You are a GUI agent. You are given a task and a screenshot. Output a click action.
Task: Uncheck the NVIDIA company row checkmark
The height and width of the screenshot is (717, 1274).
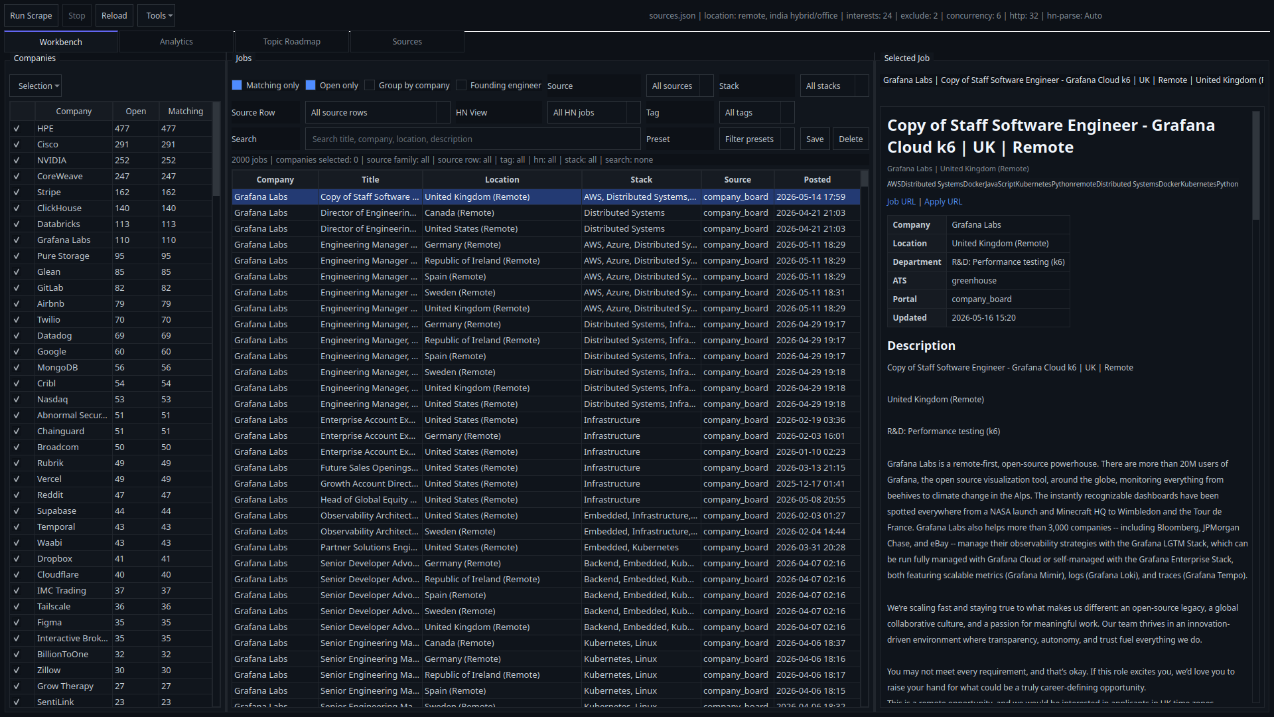pos(17,161)
